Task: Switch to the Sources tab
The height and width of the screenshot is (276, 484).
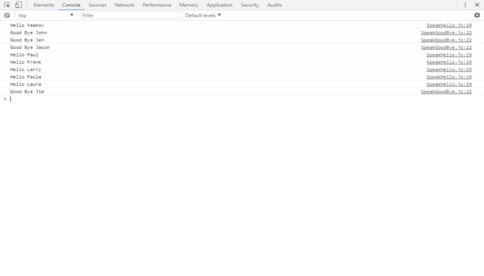Action: [97, 5]
